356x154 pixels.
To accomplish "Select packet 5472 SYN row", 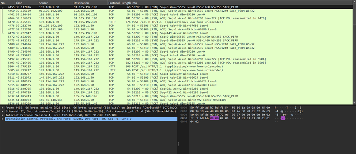I will click(x=110, y=37).
